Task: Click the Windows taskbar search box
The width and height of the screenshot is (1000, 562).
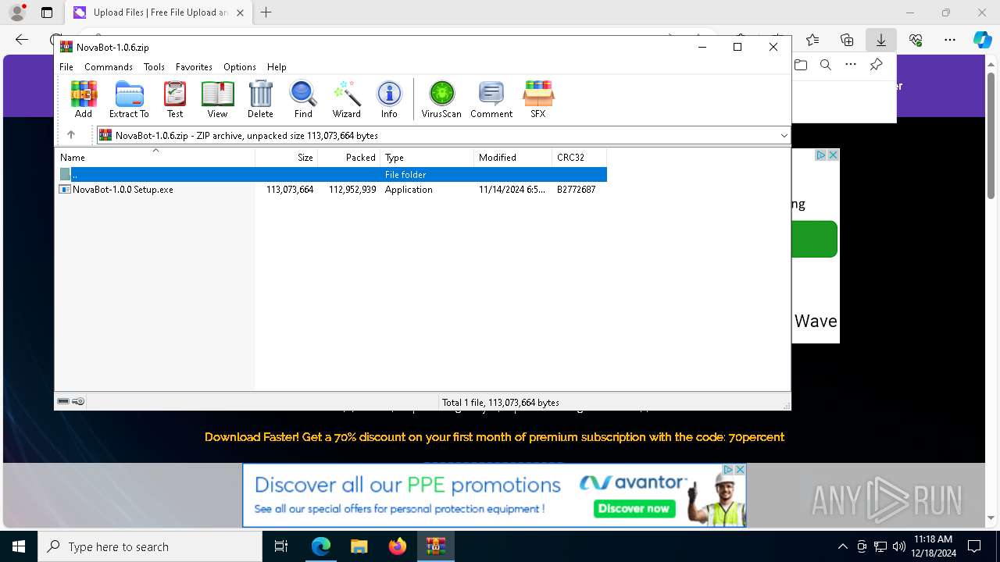Action: [x=150, y=546]
